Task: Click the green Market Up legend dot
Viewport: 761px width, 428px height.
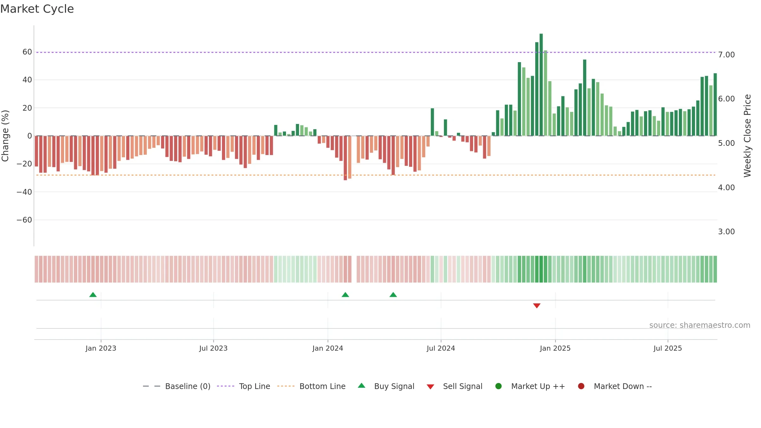Action: point(498,386)
